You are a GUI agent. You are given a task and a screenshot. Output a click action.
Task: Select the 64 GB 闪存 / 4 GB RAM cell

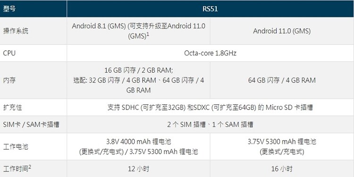point(282,80)
